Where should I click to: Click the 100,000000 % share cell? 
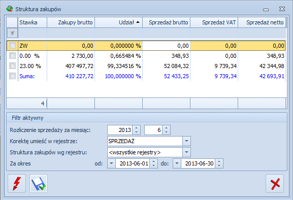click(x=119, y=76)
